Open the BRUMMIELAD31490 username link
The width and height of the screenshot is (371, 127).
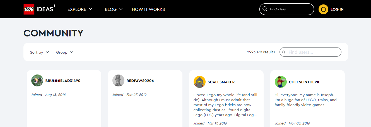pyautogui.click(x=63, y=81)
